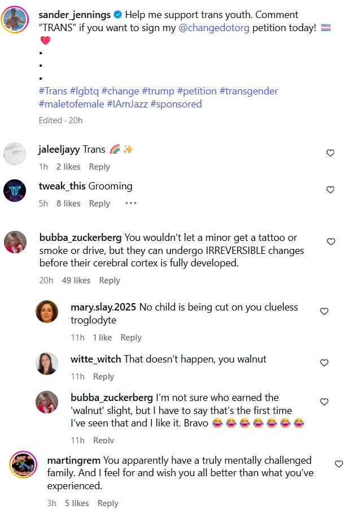Open the #transgender hashtag
The width and height of the screenshot is (350, 522).
[248, 91]
